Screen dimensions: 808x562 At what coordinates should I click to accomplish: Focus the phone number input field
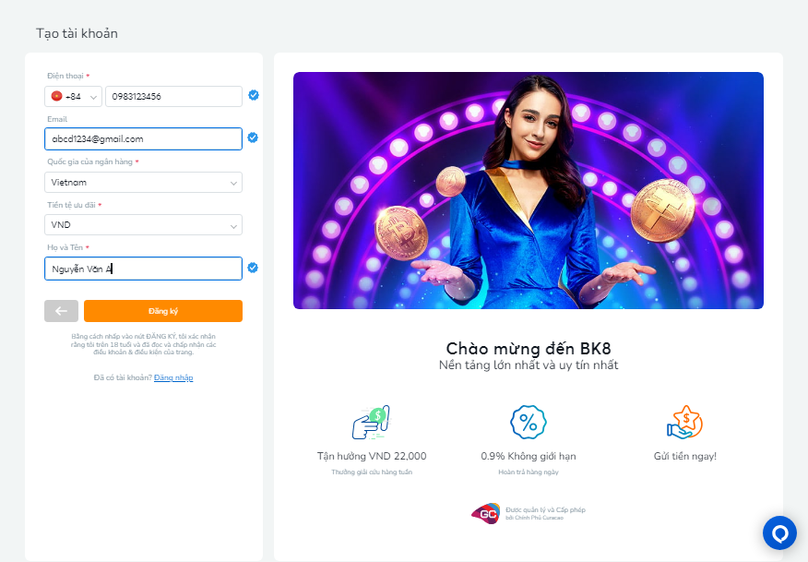[x=173, y=96]
